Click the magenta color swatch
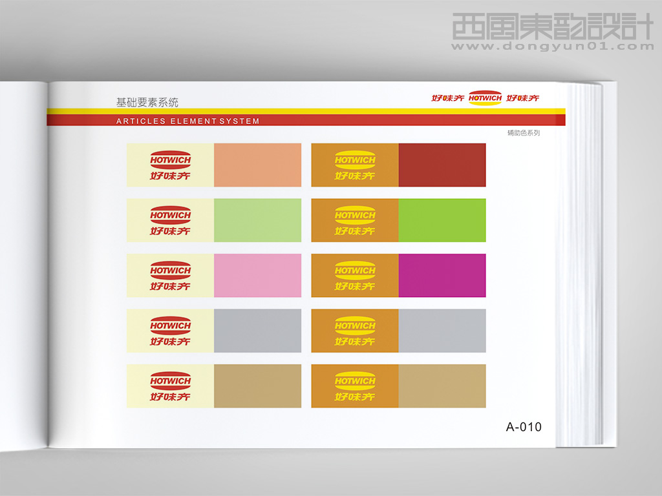662x496 pixels. pos(442,274)
